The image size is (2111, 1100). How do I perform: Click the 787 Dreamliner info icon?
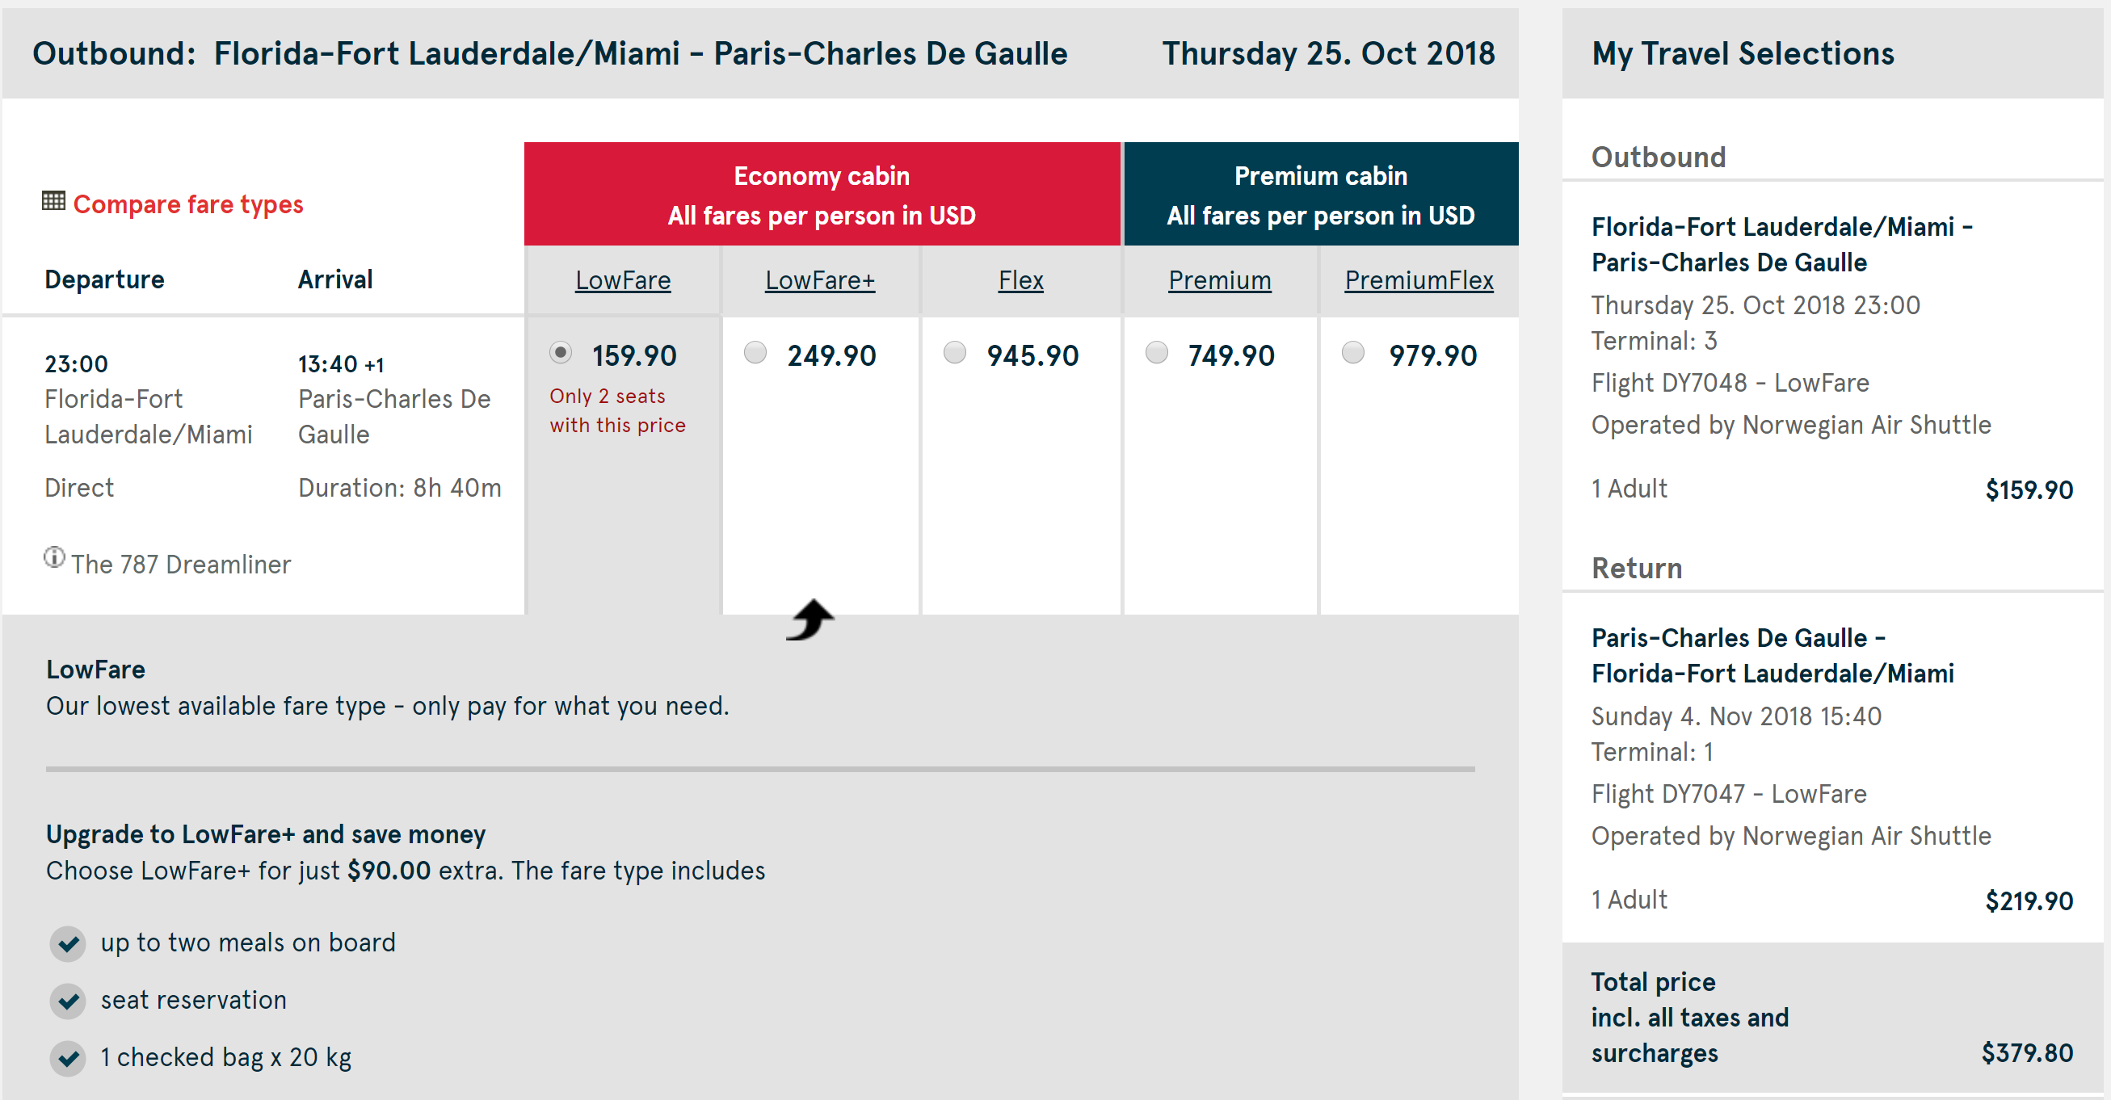coord(54,558)
